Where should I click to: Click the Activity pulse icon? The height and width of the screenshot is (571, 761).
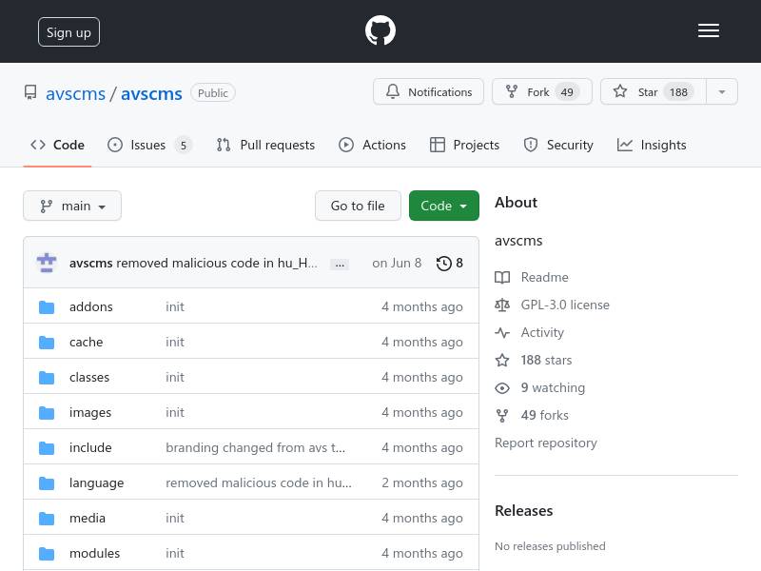tap(502, 332)
